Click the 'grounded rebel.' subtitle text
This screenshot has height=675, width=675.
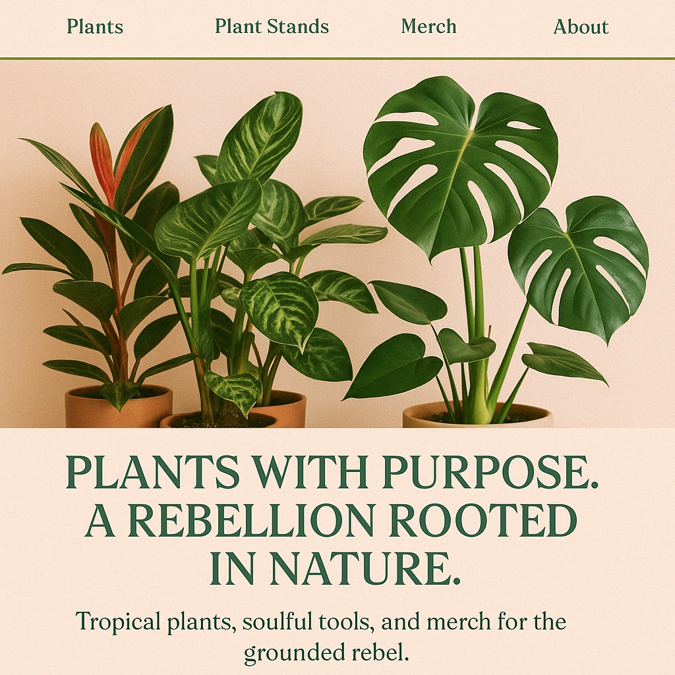[x=326, y=652]
